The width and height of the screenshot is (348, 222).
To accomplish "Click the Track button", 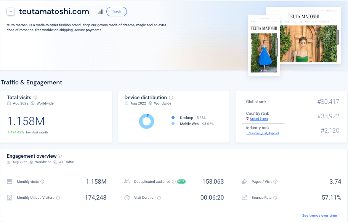I will tap(117, 11).
